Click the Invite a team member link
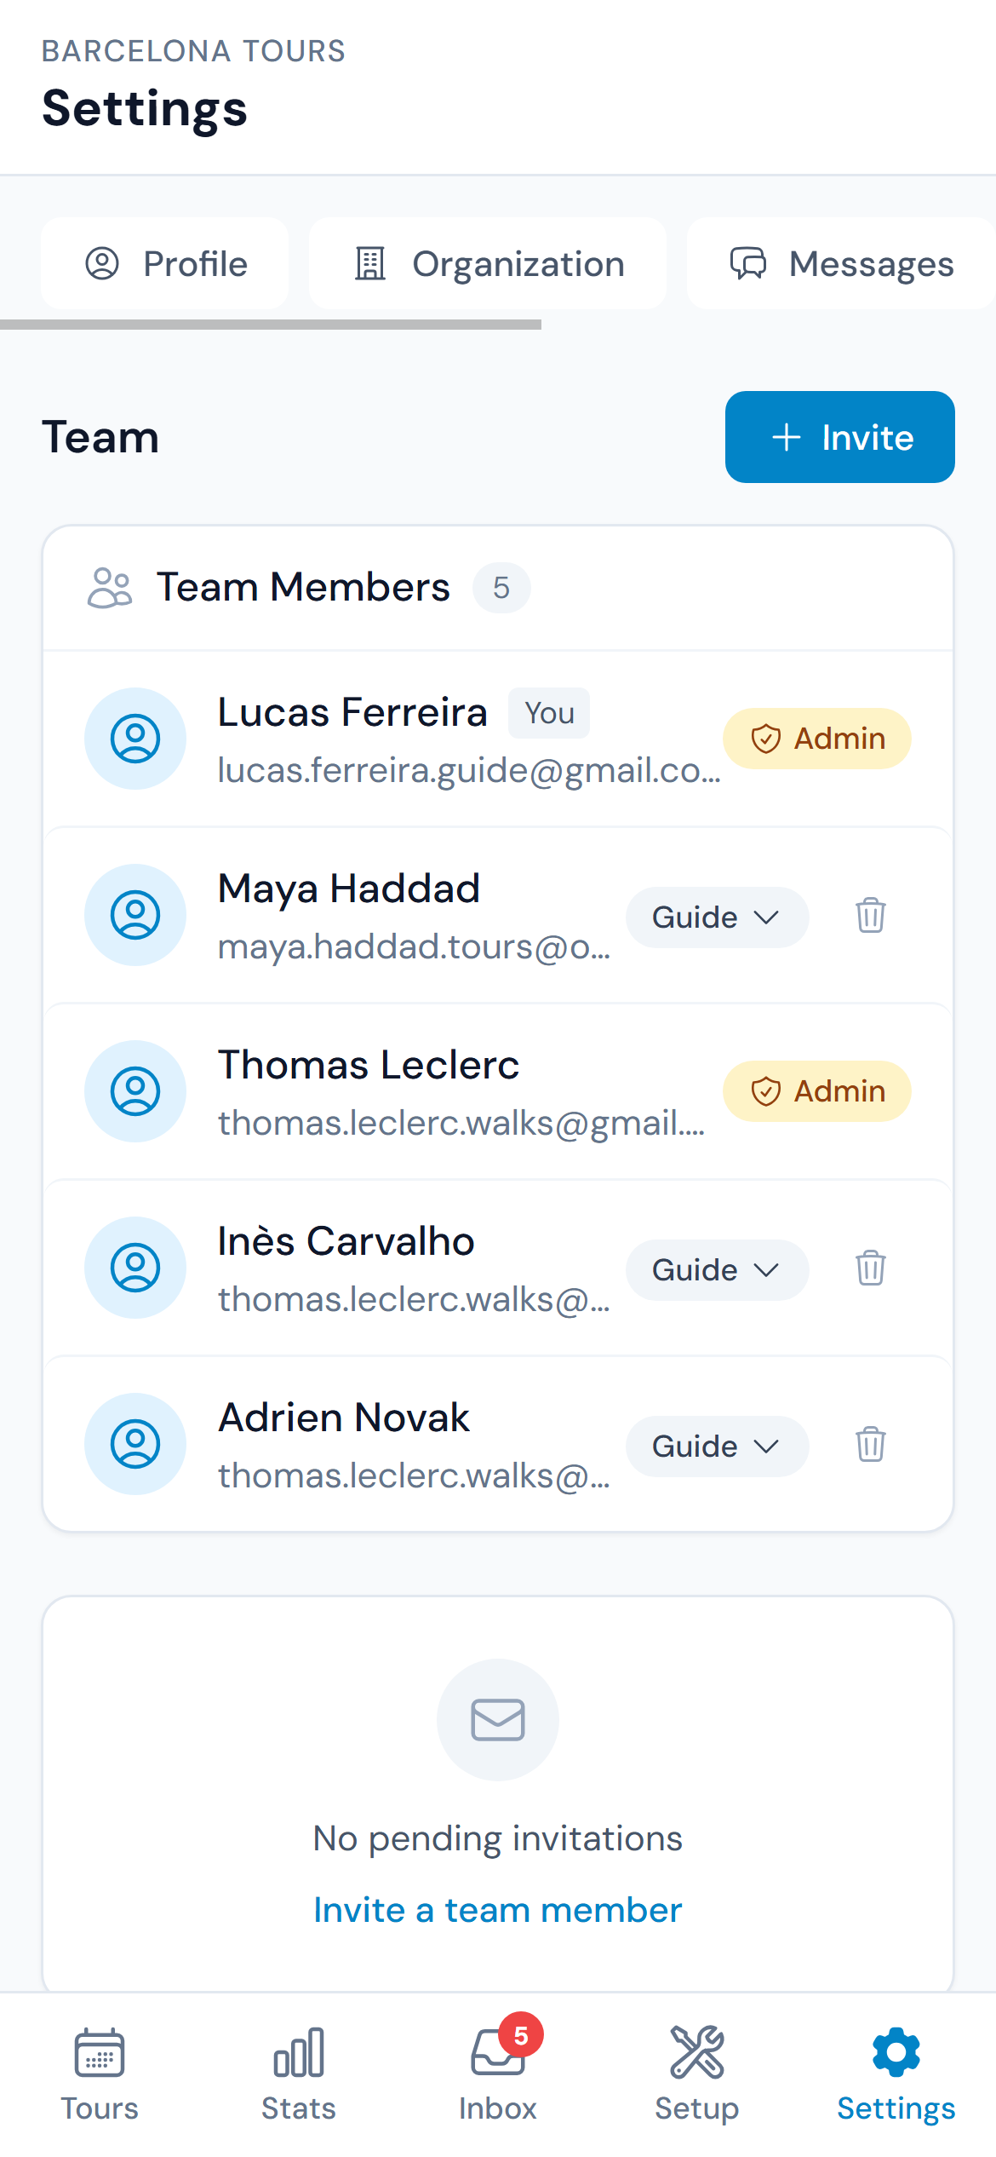The image size is (996, 2157). (x=498, y=1908)
